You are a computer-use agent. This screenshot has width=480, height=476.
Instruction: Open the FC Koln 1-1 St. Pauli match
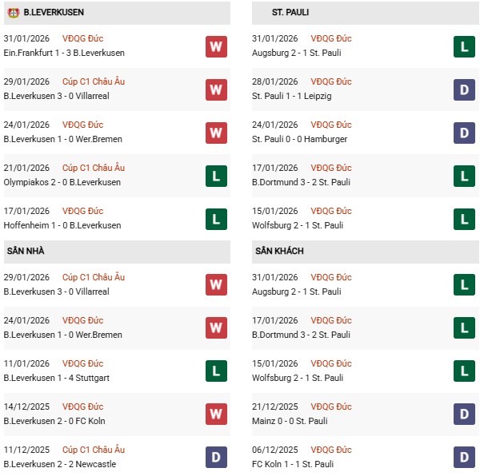[292, 464]
